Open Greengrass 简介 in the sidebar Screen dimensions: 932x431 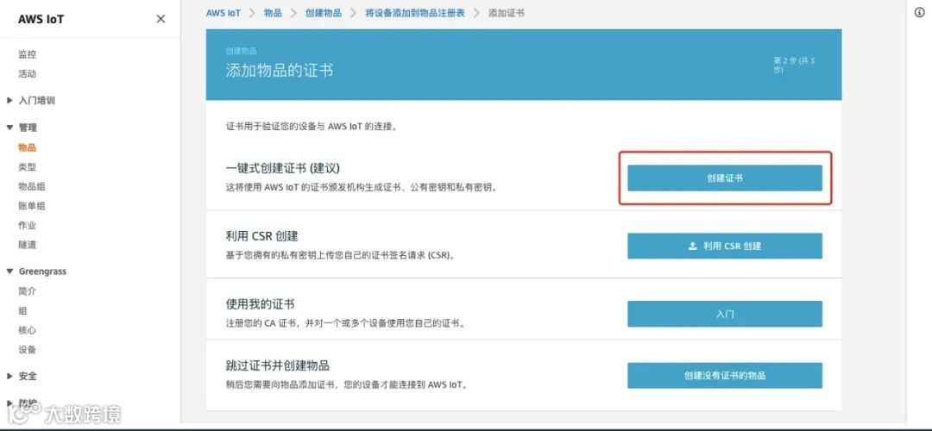[x=28, y=290]
